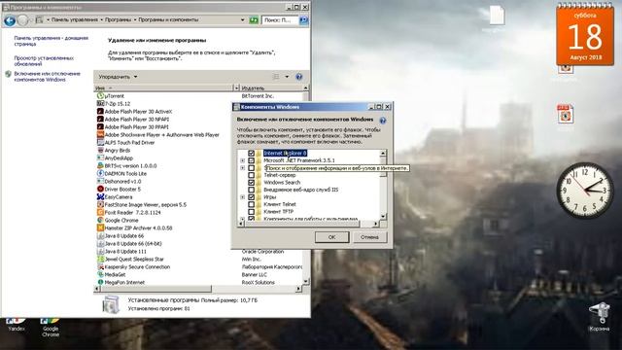Screen dimensions: 622x350
Task: Click the analog clock gadget
Action: click(x=585, y=191)
